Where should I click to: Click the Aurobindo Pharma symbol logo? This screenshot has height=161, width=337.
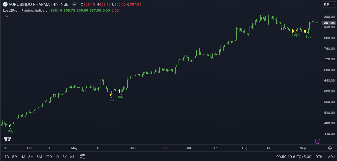click(x=5, y=4)
